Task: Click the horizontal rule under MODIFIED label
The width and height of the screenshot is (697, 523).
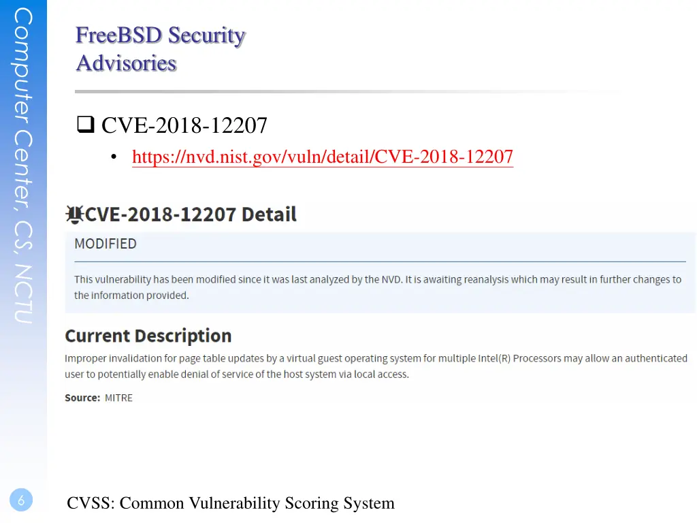Action: pyautogui.click(x=380, y=261)
